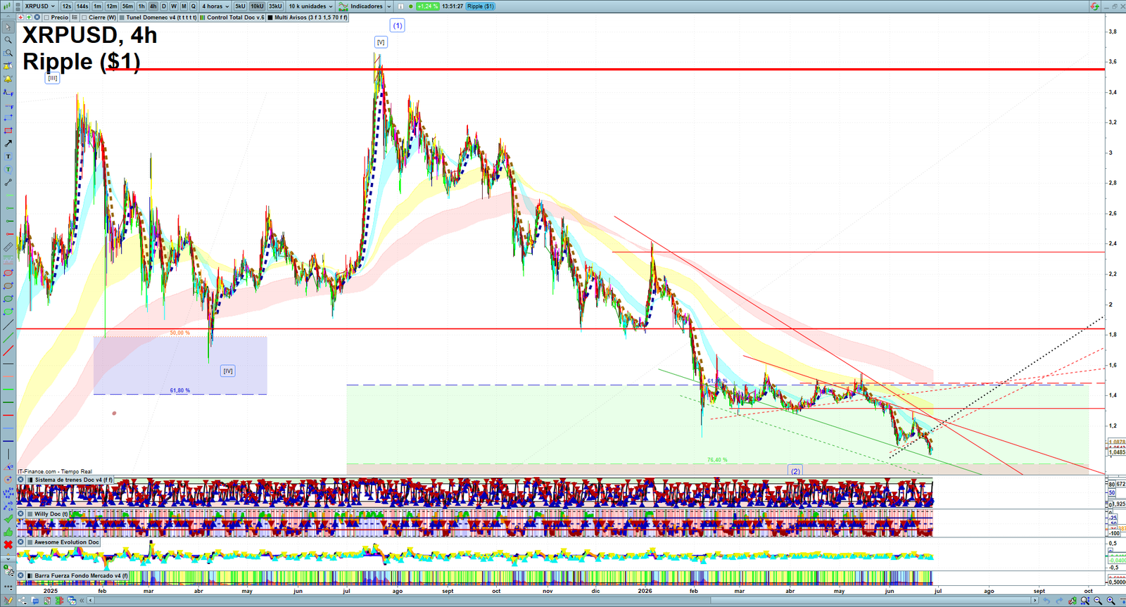This screenshot has width=1126, height=607.
Task: Click the blue X remove icon near Precio
Action: click(37, 17)
